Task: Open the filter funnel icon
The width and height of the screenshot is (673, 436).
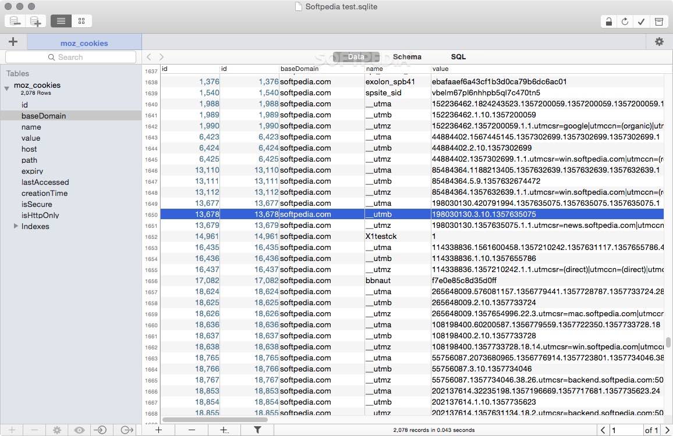Action: click(x=257, y=430)
